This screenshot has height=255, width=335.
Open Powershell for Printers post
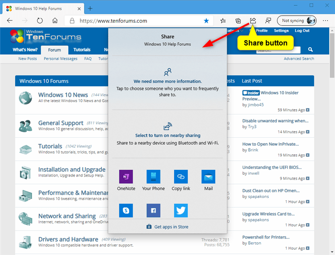pyautogui.click(x=266, y=237)
